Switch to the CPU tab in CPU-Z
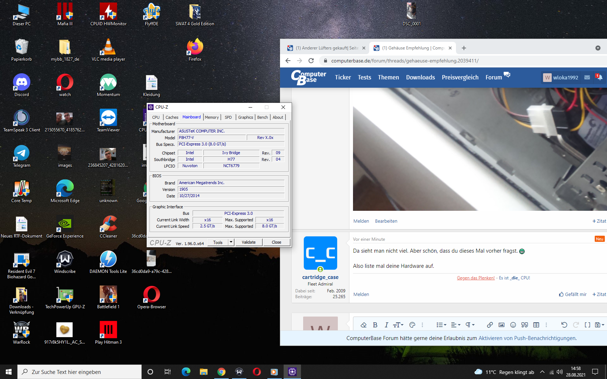This screenshot has height=379, width=607. point(156,117)
